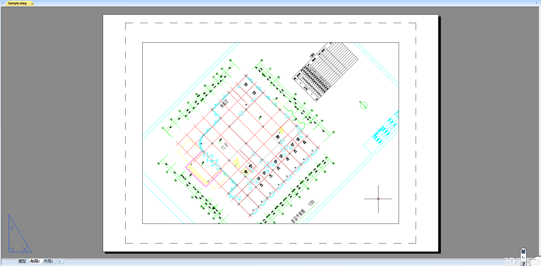Click the right tab-scroll arrow at top

[x=537, y=3]
